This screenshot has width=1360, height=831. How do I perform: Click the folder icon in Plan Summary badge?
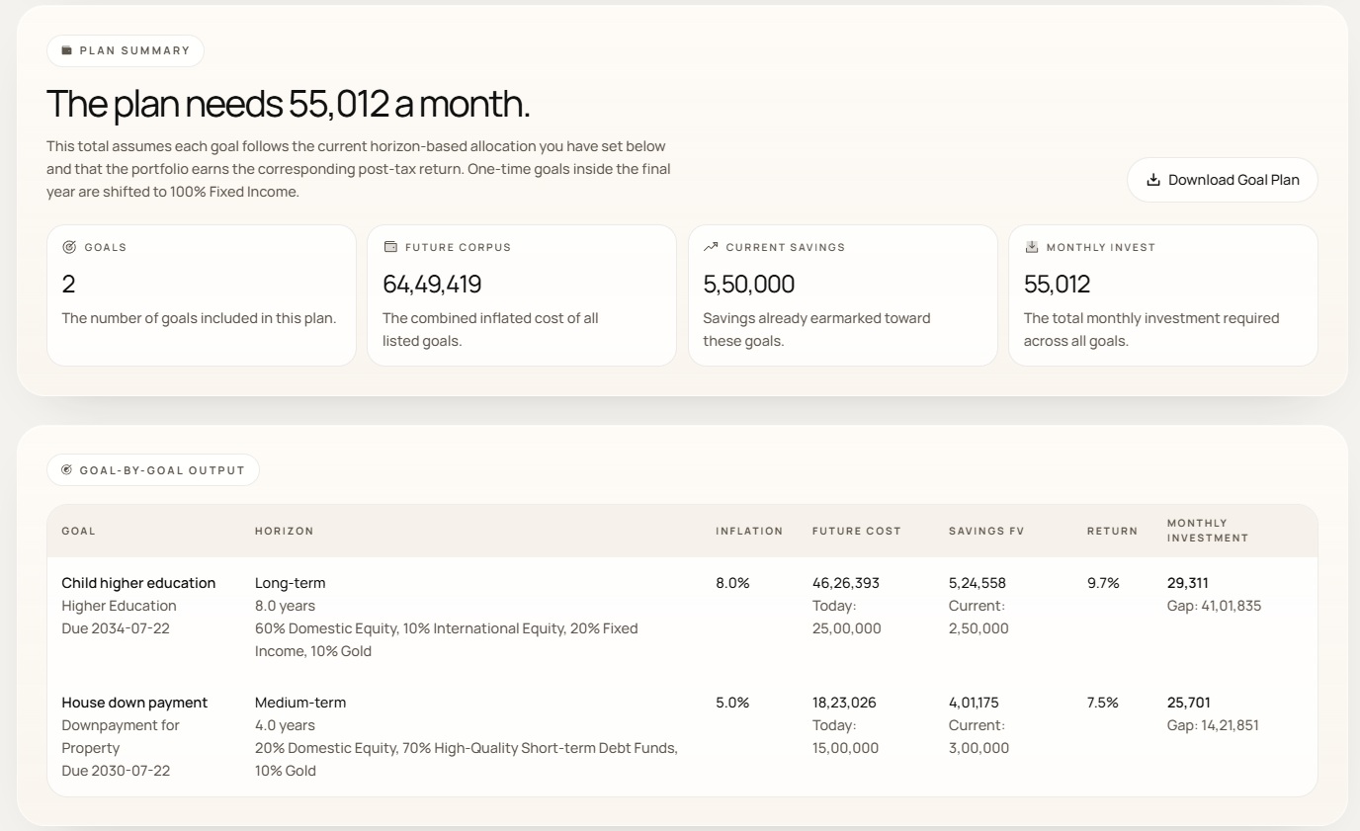[67, 50]
